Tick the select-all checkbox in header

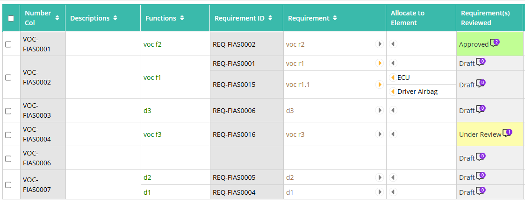tap(11, 18)
